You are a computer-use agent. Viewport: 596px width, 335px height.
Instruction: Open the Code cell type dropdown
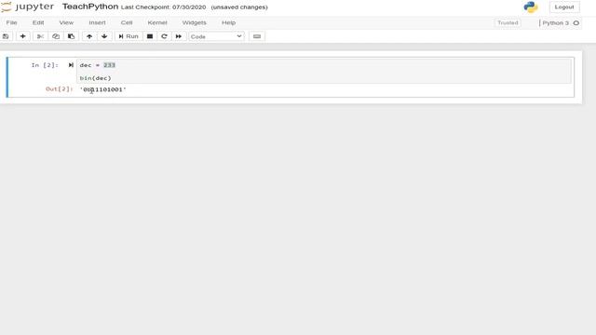pyautogui.click(x=216, y=36)
